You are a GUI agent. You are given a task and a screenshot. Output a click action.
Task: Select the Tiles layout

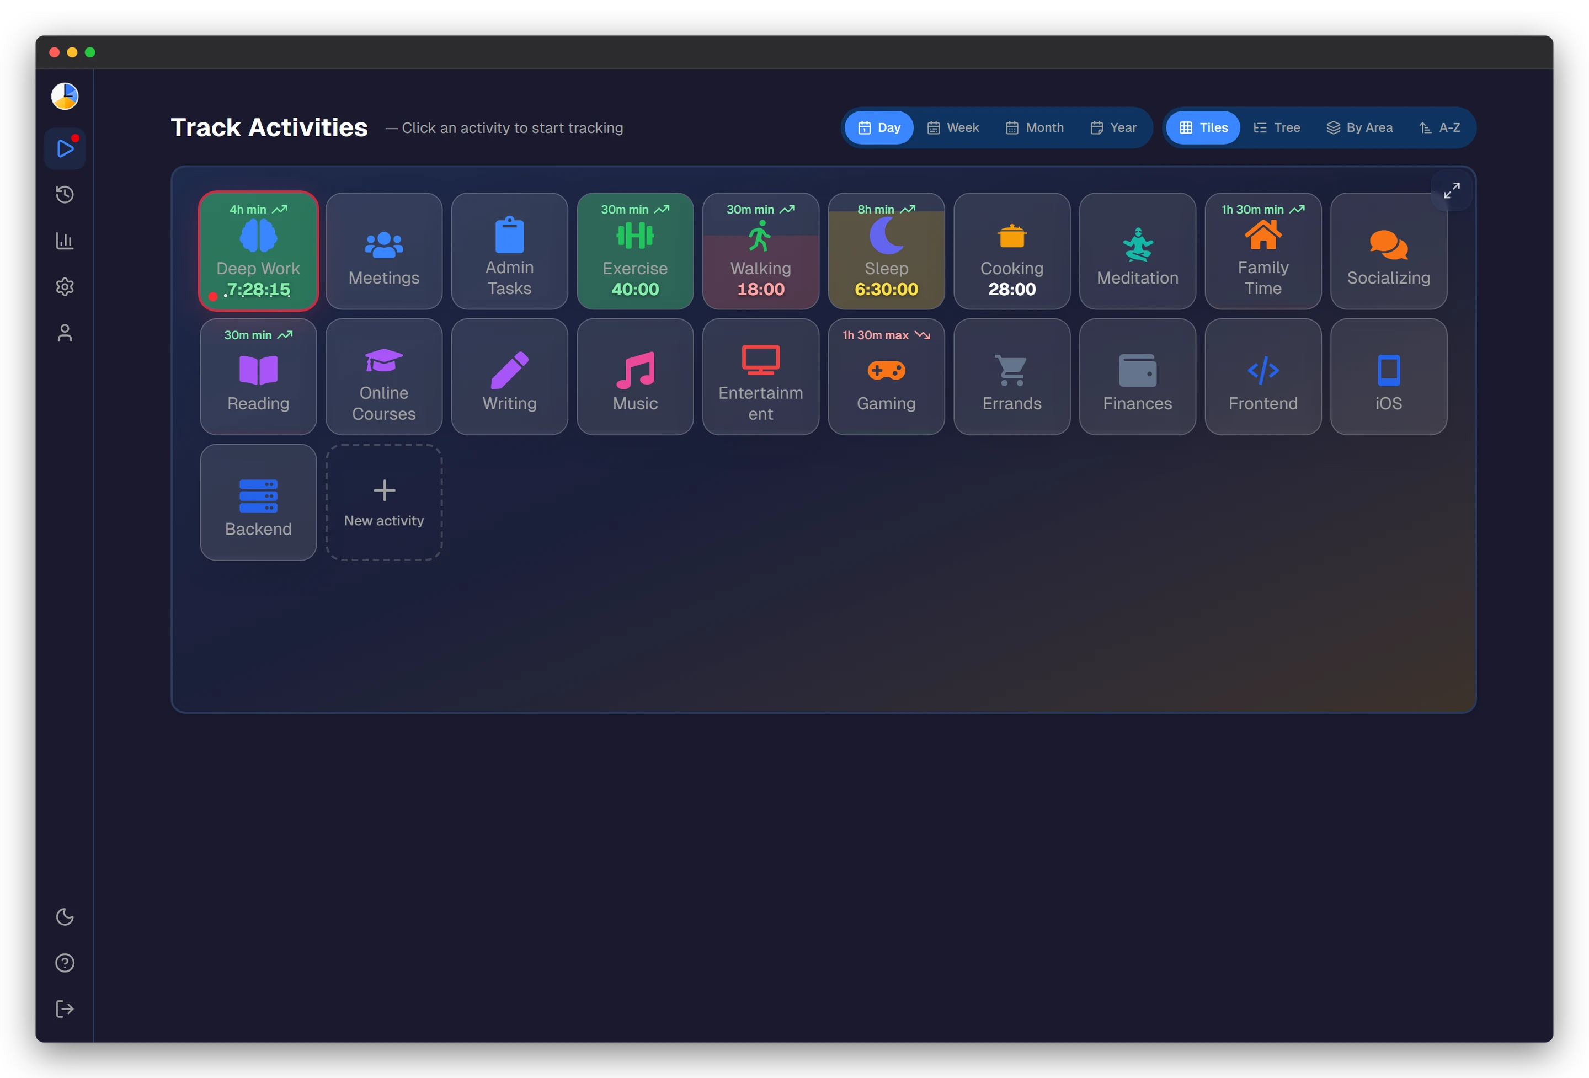[1203, 128]
